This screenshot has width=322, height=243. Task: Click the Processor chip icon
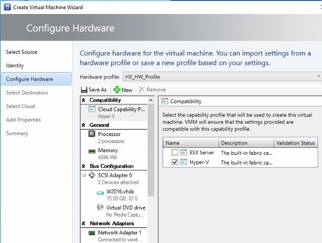point(92,134)
